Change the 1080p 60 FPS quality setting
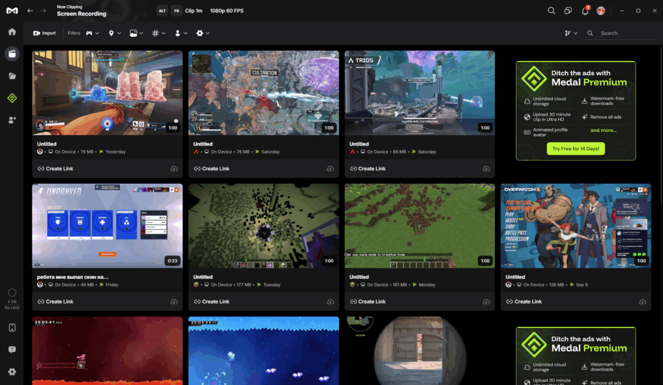The height and width of the screenshot is (385, 663). pos(227,10)
